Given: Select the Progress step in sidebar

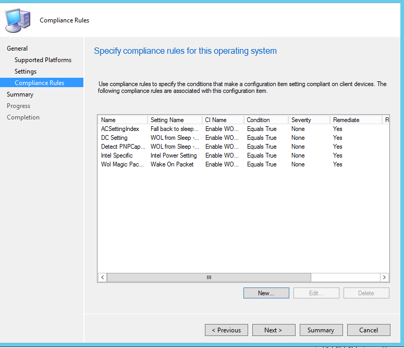Looking at the screenshot, I should [x=19, y=106].
